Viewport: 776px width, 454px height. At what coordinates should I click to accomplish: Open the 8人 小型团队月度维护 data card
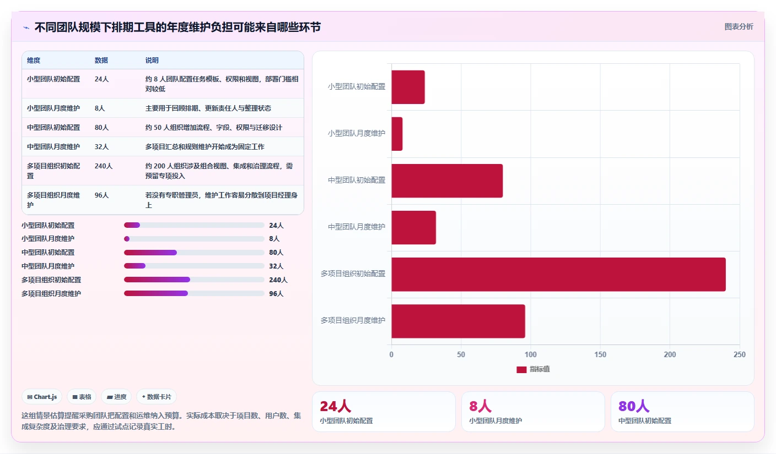533,412
